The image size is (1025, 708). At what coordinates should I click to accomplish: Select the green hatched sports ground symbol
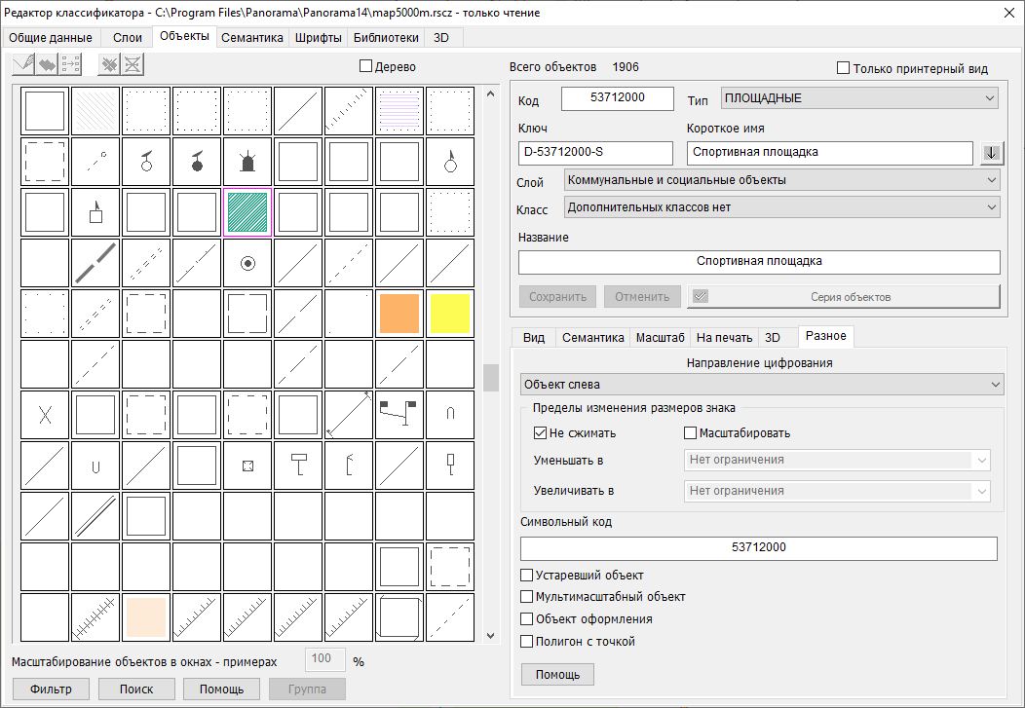click(247, 211)
